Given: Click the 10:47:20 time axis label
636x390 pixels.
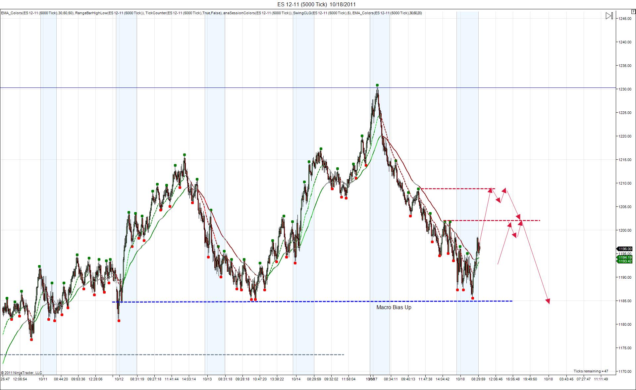Looking at the screenshot, I should coord(260,379).
